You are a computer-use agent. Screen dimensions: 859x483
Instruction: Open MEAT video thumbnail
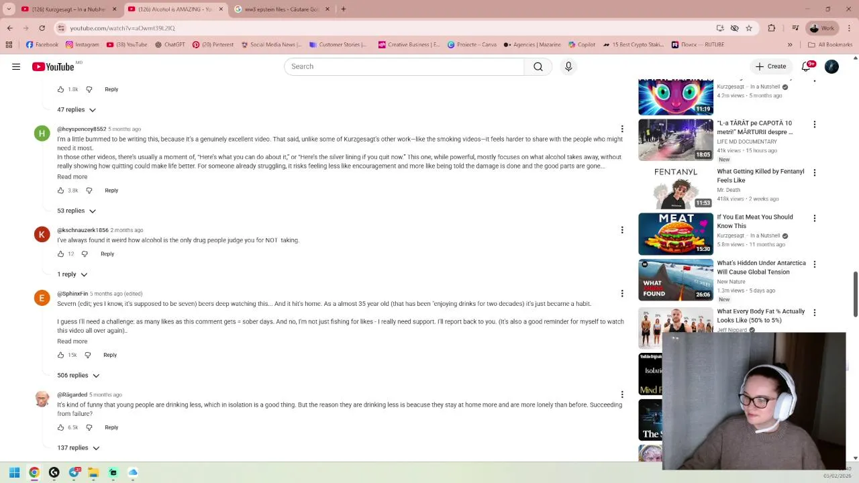point(676,234)
